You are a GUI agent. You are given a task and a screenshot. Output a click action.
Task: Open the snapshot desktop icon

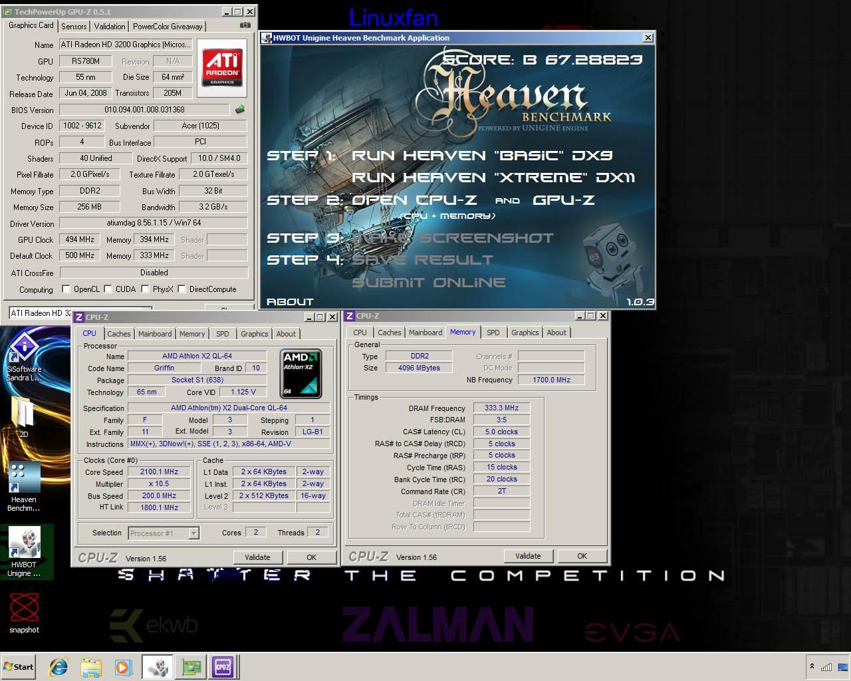pyautogui.click(x=24, y=613)
